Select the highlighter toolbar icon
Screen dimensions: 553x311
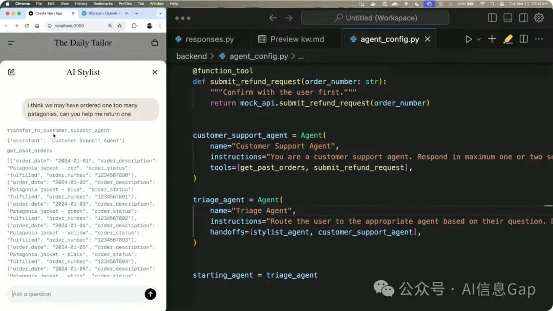coord(507,39)
